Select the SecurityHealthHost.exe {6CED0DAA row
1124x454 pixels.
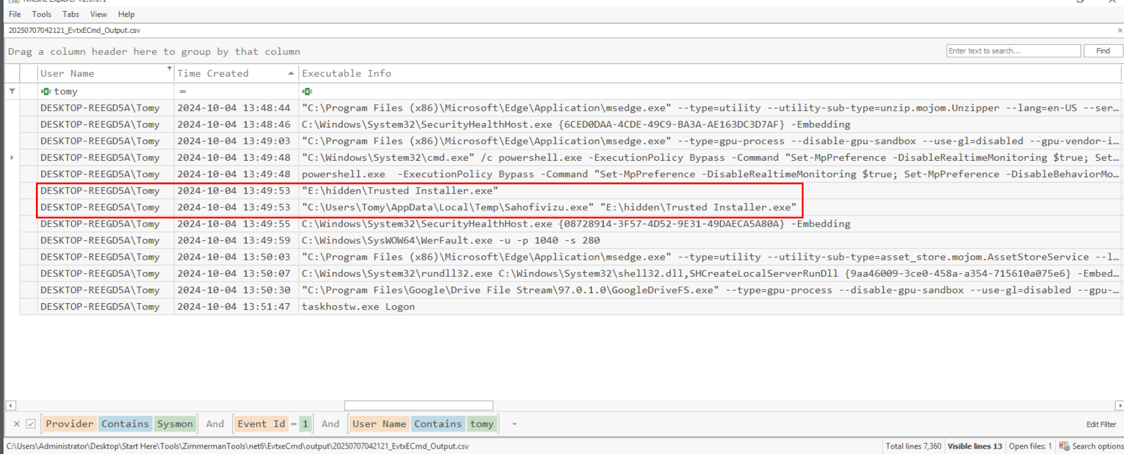coord(570,124)
